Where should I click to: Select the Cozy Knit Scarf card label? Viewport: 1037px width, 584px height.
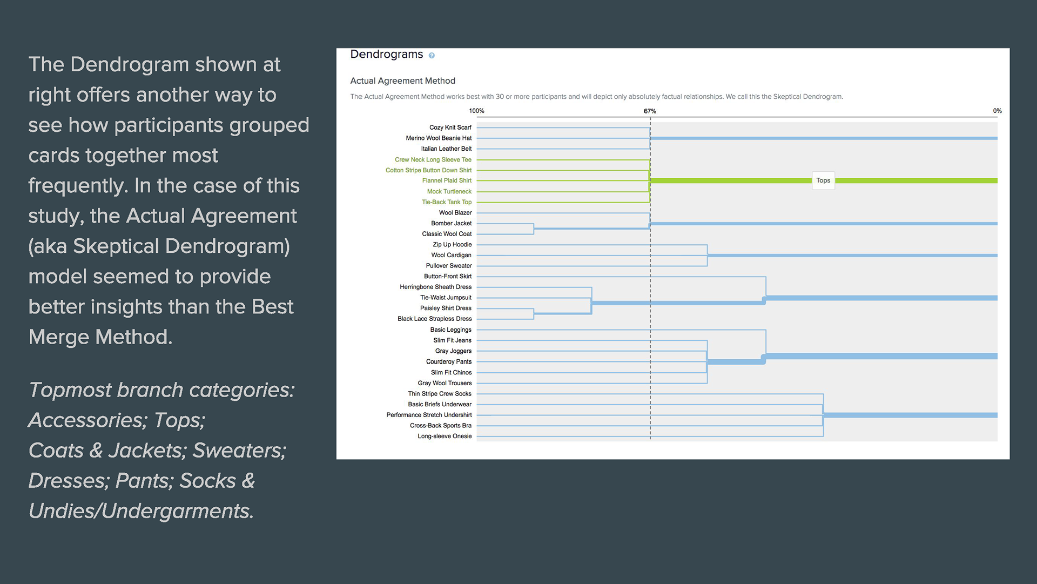tap(450, 127)
